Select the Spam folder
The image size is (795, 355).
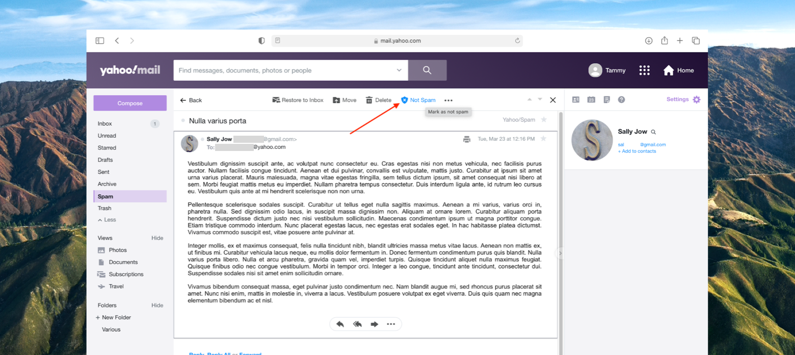pyautogui.click(x=130, y=196)
